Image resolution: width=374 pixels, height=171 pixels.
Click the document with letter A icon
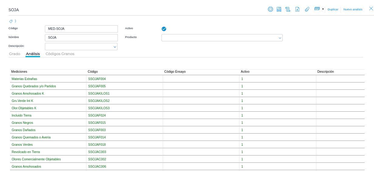coord(297,9)
